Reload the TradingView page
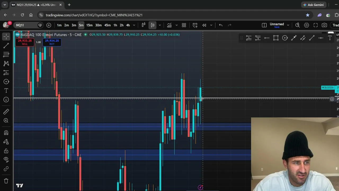Image resolution: width=339 pixels, height=191 pixels. [22, 15]
